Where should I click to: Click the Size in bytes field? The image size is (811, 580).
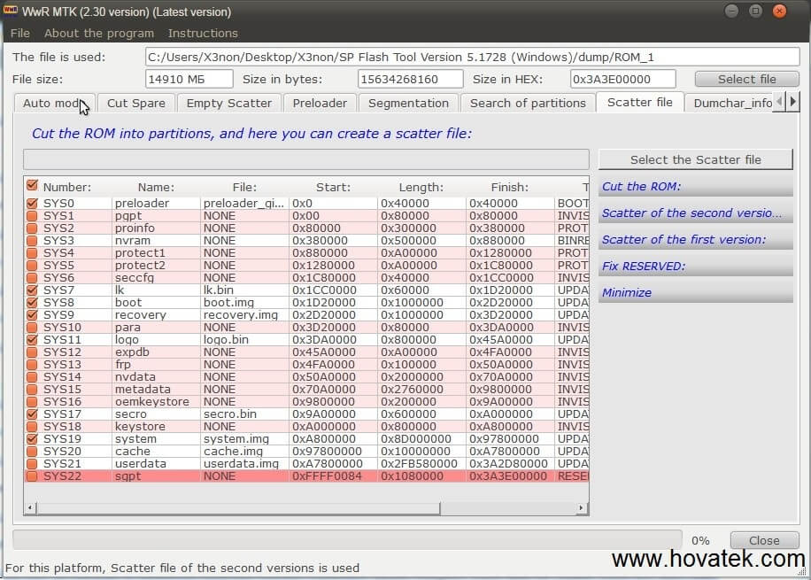point(410,79)
